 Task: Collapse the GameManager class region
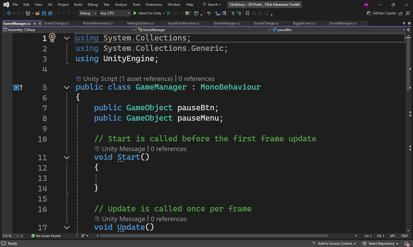(x=67, y=87)
